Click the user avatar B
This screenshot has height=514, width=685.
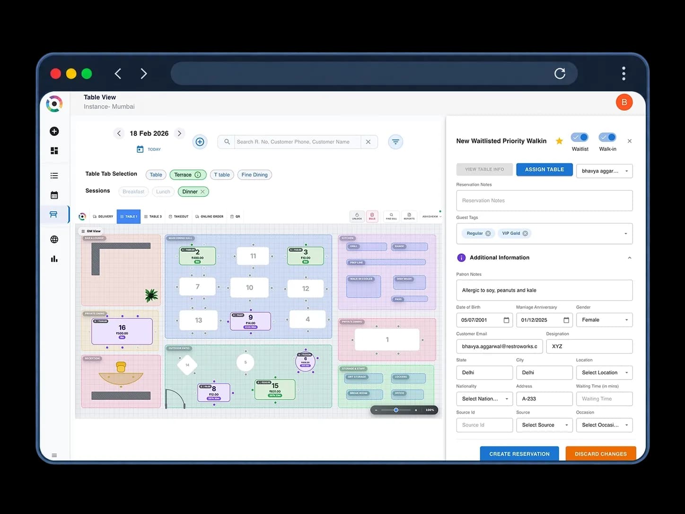coord(624,102)
